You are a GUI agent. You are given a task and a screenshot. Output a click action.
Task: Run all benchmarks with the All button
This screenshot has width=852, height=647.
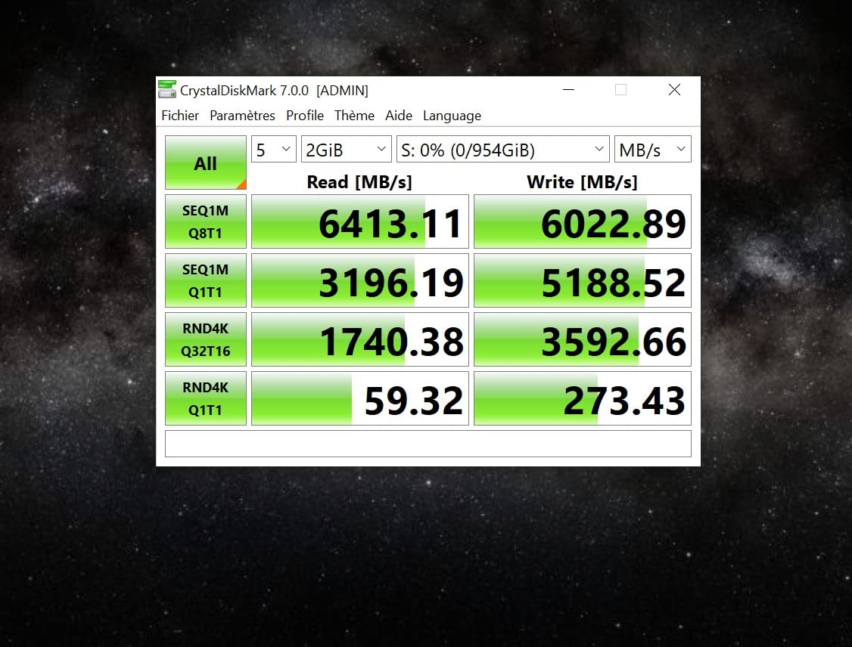[x=205, y=163]
